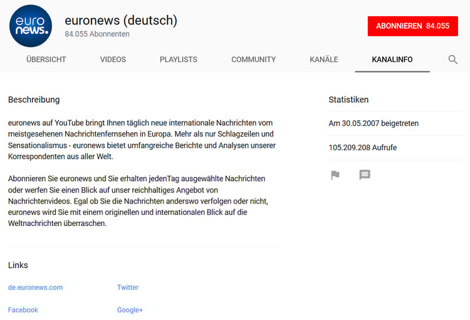Click the Beschreibung heading
Screen dimensions: 470x320
(34, 100)
